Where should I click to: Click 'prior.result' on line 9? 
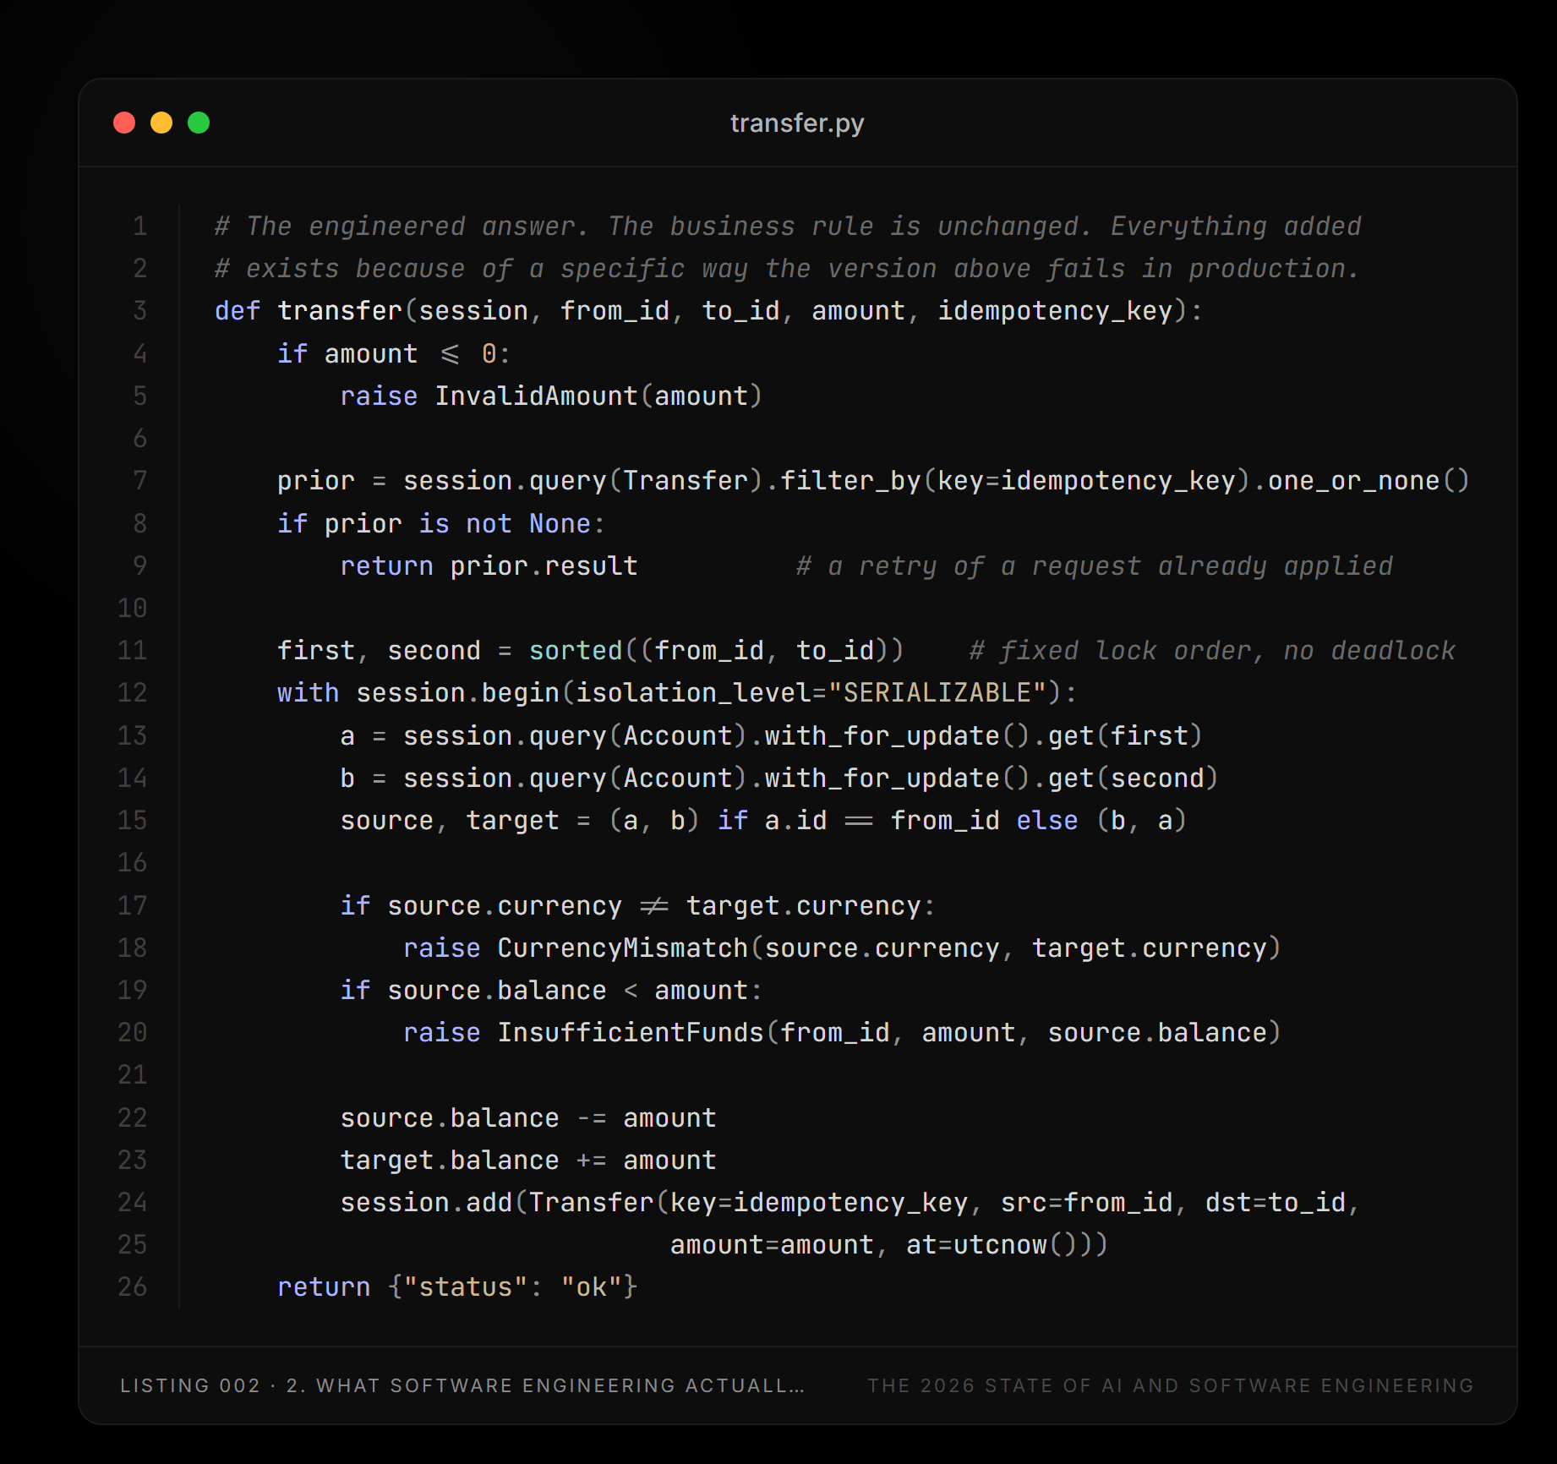544,566
